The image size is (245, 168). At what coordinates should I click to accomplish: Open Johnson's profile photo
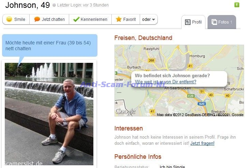(49, 114)
